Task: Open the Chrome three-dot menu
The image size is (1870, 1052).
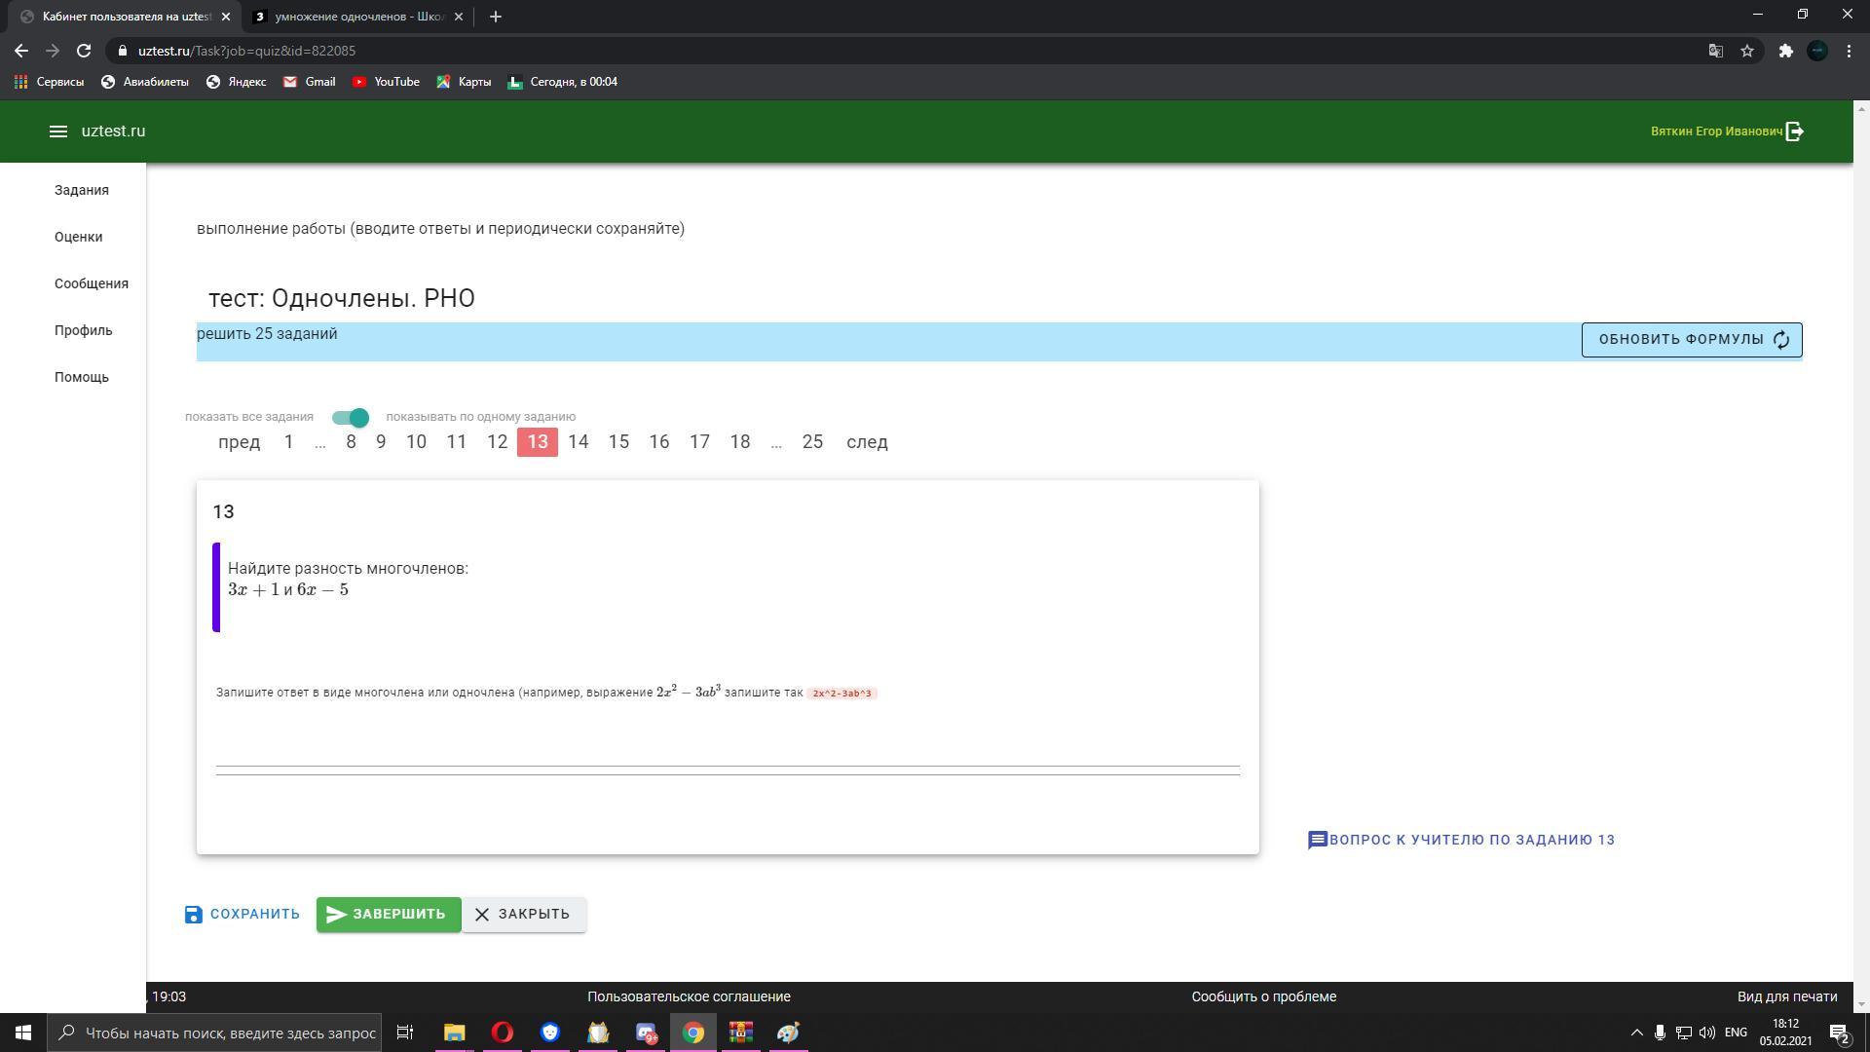Action: pyautogui.click(x=1849, y=51)
